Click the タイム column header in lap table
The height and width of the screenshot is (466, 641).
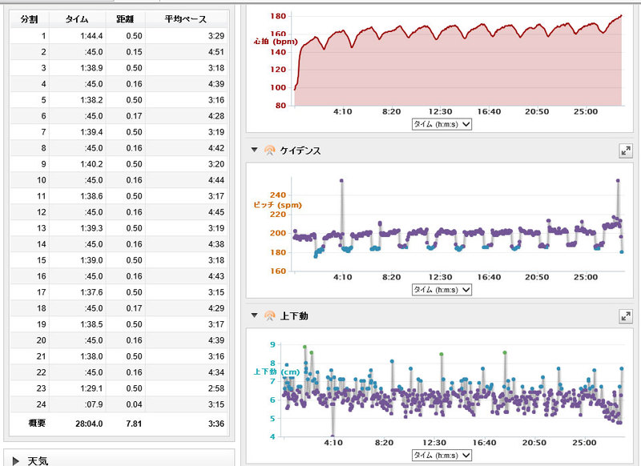tap(78, 18)
